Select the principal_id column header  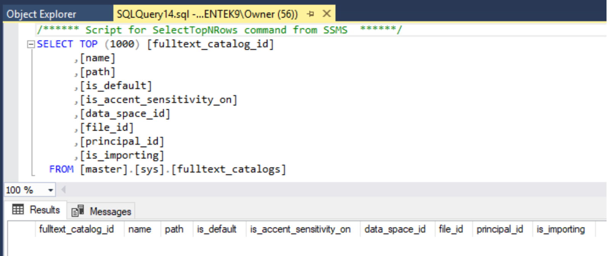pyautogui.click(x=502, y=229)
